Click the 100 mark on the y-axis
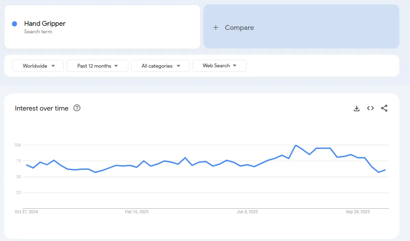Viewport: 410px width, 241px height. pos(17,145)
